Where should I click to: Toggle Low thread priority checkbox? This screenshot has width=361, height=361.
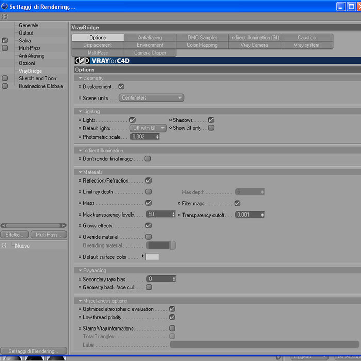click(172, 317)
